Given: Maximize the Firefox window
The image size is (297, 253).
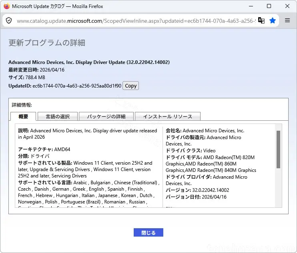Looking at the screenshot, I should [269, 6].
